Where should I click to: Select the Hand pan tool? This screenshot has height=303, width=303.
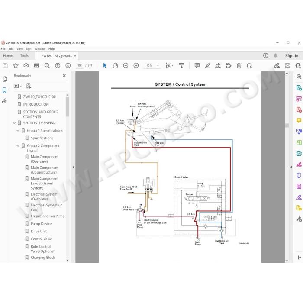(x=115, y=65)
